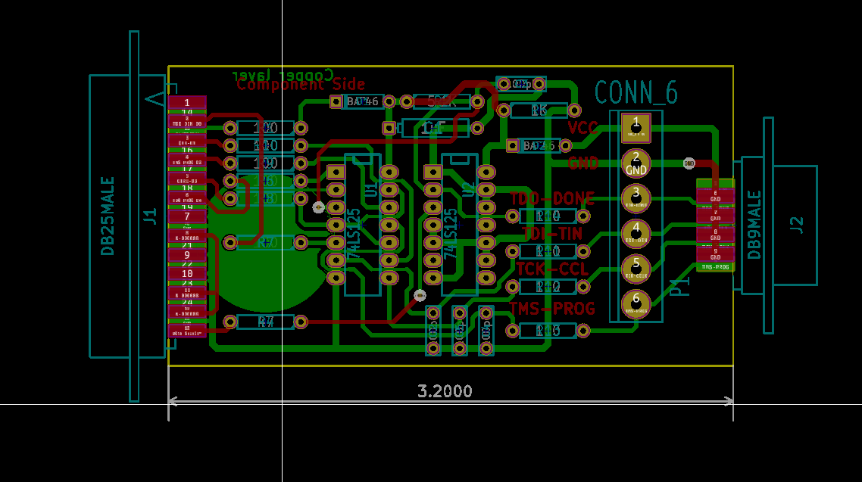This screenshot has width=862, height=482.
Task: Select J2 pad 6 labelled GND
Action: (x=715, y=196)
